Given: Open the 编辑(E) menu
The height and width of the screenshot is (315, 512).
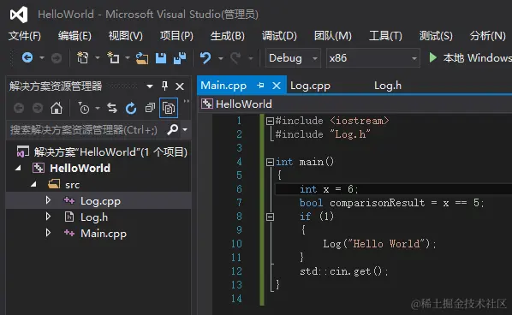Looking at the screenshot, I should tap(74, 36).
